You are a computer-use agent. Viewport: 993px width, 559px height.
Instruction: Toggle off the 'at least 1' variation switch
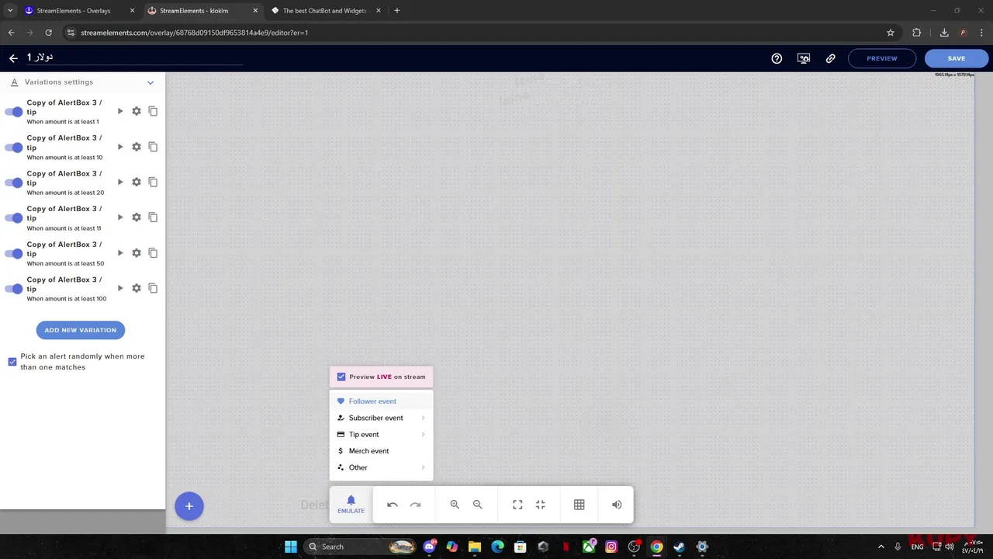click(14, 112)
